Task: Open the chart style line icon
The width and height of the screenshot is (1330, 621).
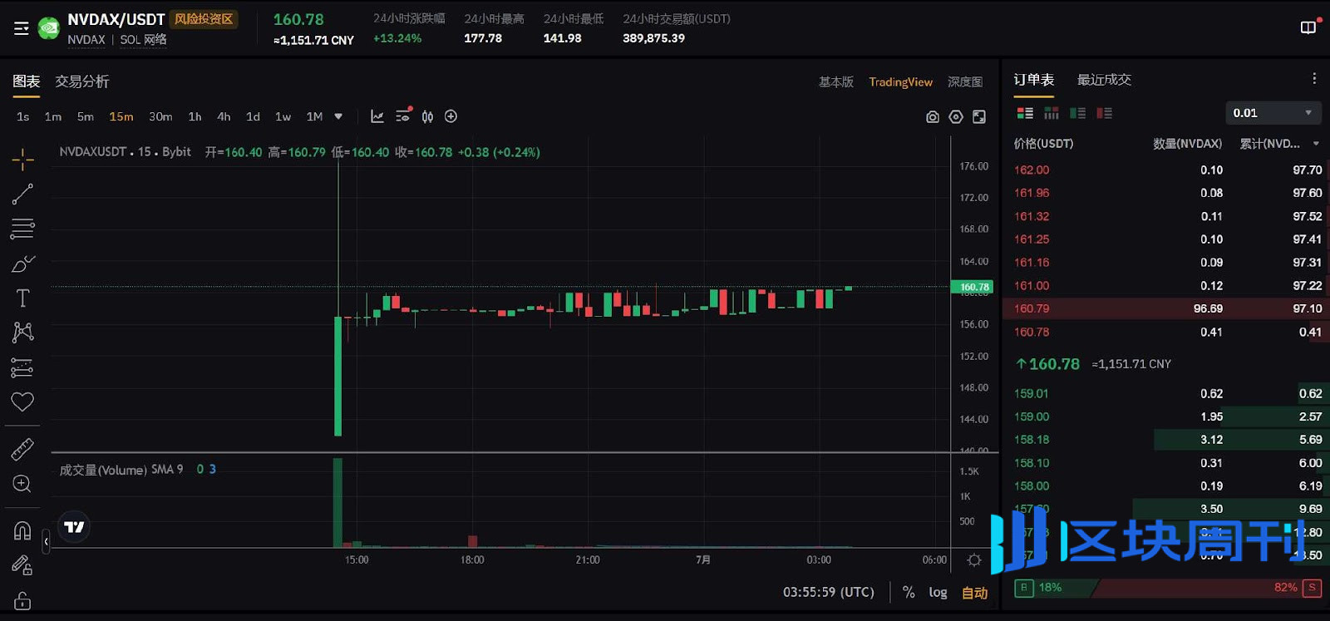Action: click(x=377, y=116)
